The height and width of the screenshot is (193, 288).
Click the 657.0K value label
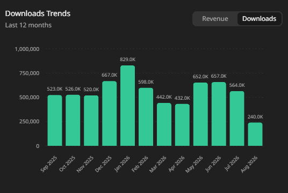coord(219,76)
